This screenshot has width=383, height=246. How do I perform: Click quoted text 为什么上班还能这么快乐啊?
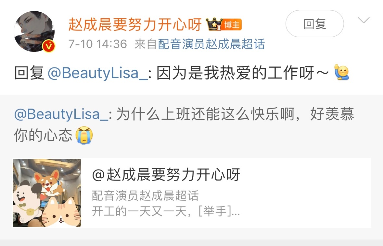pyautogui.click(x=205, y=114)
